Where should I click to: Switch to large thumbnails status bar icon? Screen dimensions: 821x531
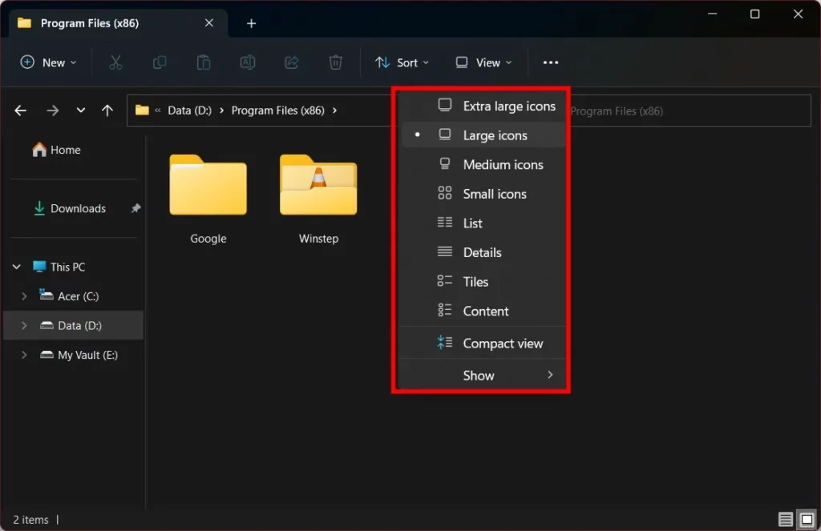807,520
